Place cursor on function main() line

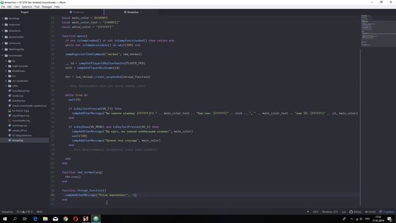pos(74,36)
